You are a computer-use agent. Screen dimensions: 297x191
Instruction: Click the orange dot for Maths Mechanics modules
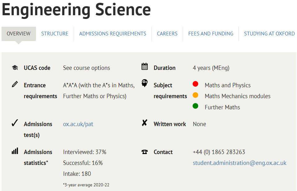pyautogui.click(x=195, y=95)
